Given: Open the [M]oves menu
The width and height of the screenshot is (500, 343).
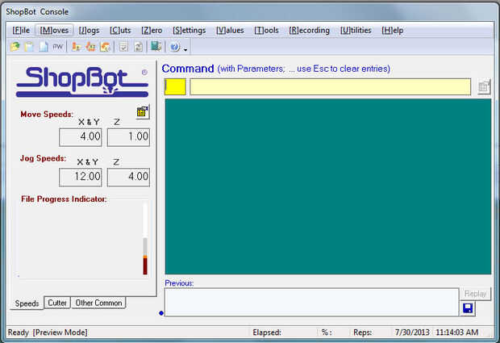Looking at the screenshot, I should (x=54, y=31).
